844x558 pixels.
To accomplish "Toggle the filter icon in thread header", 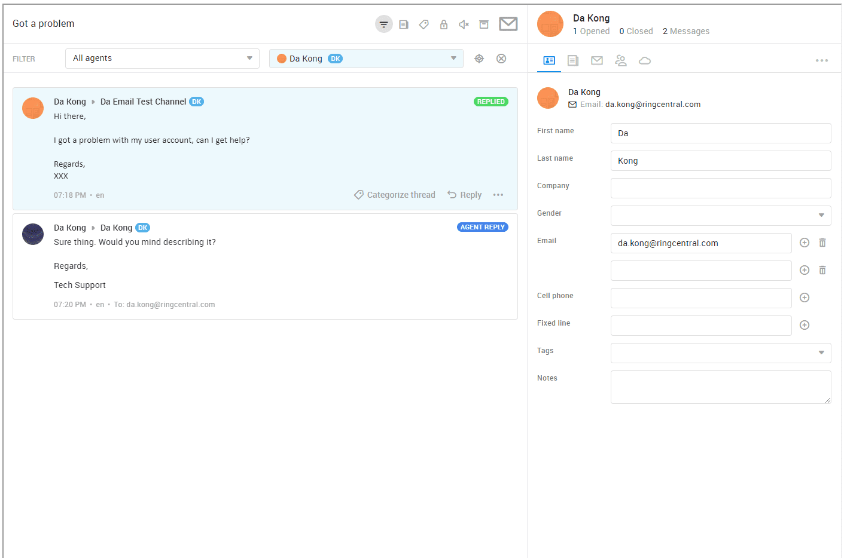I will coord(383,24).
